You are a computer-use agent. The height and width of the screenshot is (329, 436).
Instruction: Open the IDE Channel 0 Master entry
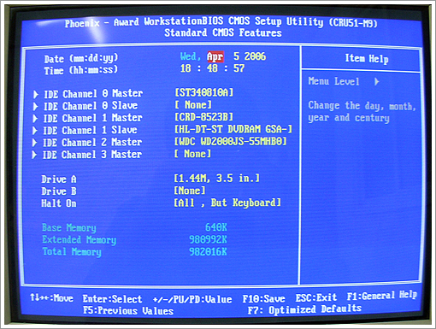93,94
